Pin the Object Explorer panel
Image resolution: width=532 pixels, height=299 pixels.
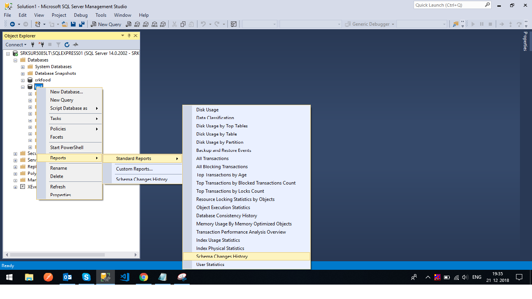tap(128, 35)
